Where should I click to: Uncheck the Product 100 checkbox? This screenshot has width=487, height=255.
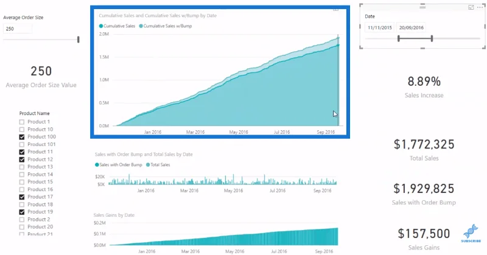(x=22, y=137)
